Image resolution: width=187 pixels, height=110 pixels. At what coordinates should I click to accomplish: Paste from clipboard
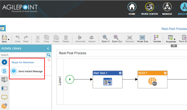[x=56, y=39]
